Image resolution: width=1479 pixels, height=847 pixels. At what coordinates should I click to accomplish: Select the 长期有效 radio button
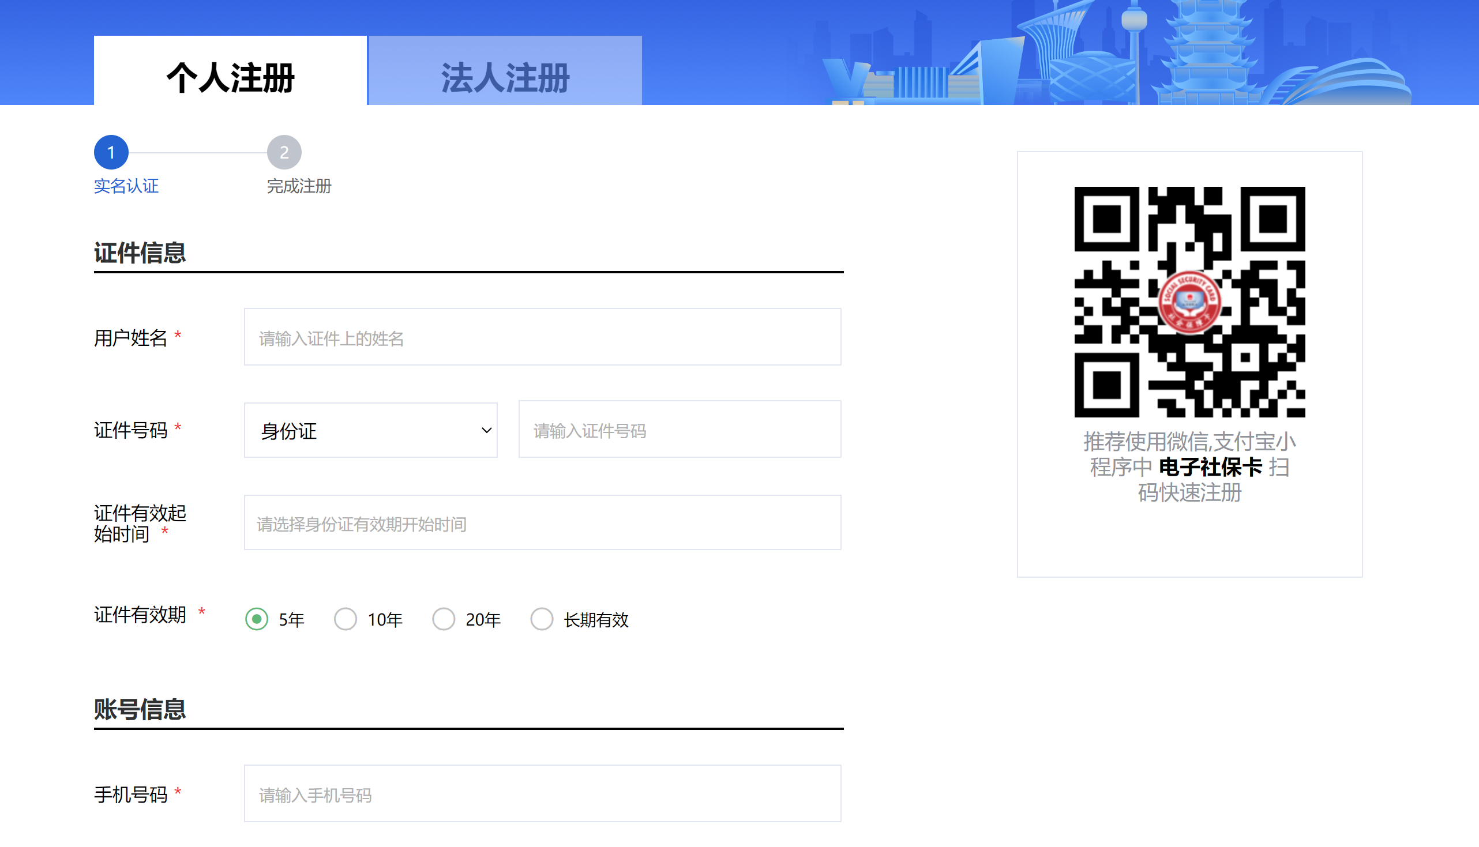point(542,619)
